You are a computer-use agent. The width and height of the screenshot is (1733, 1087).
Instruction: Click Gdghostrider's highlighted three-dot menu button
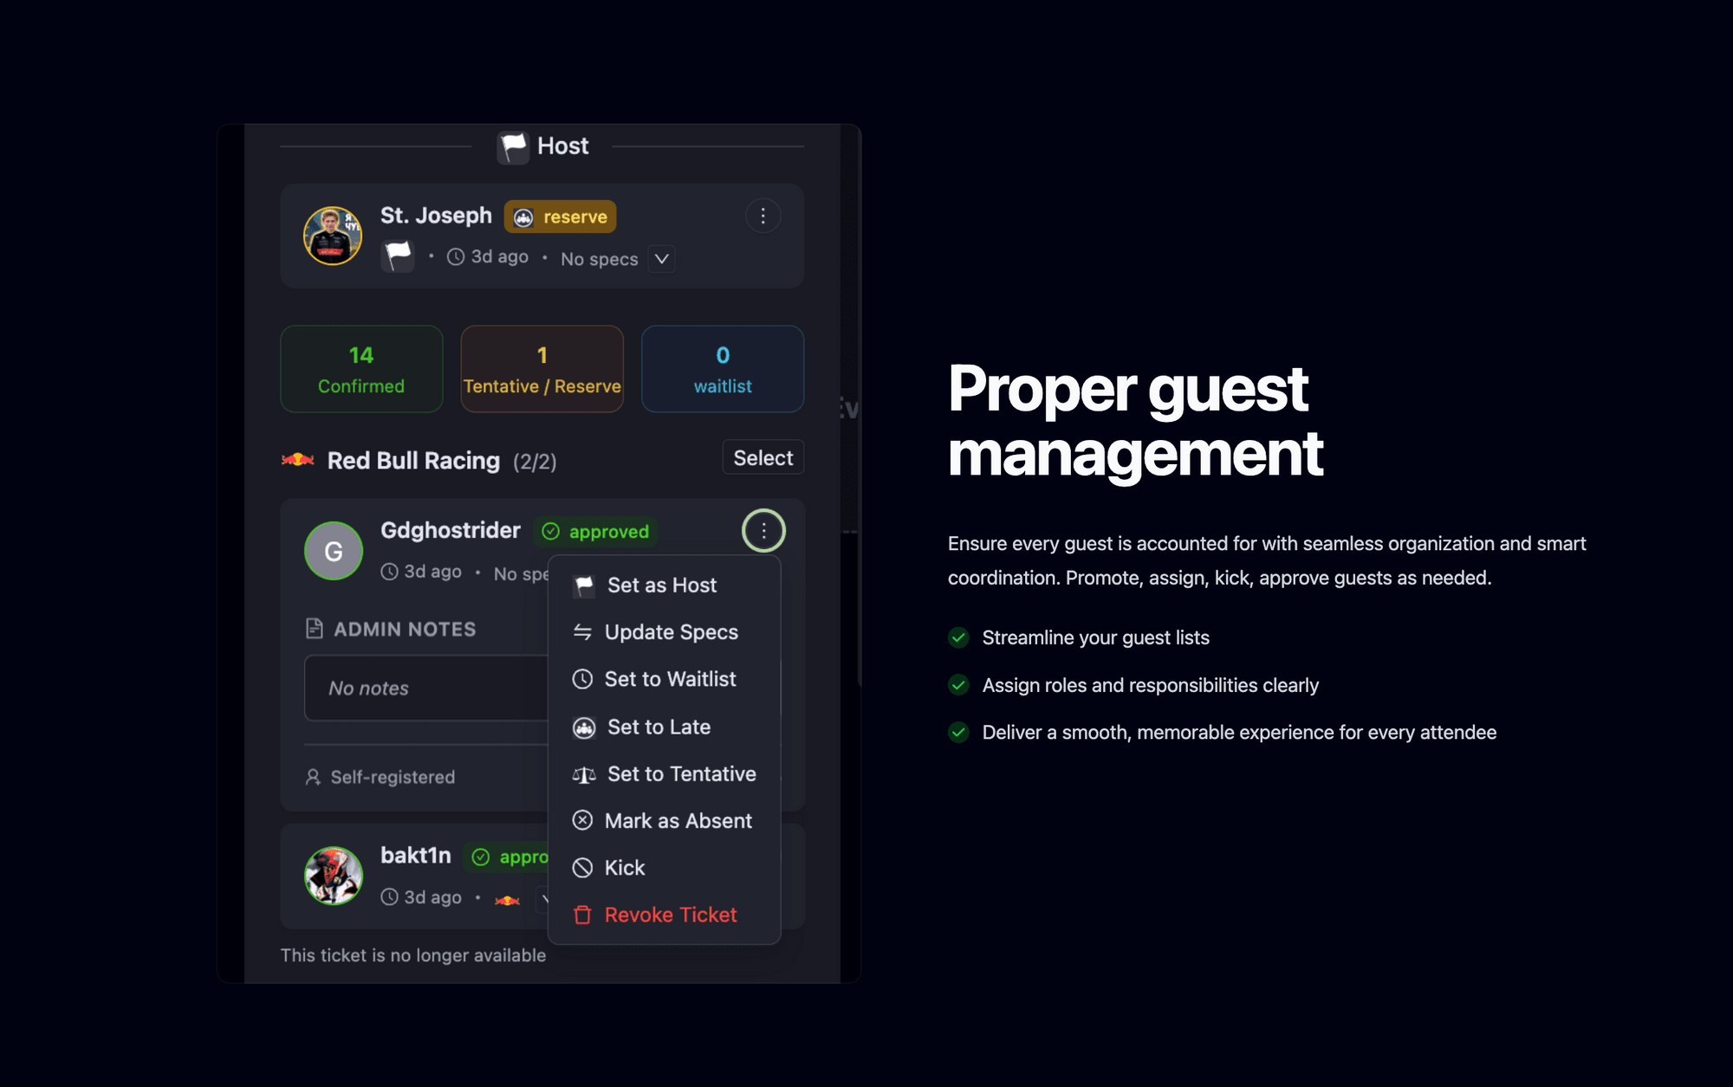(763, 531)
